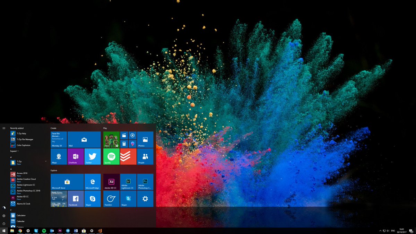This screenshot has height=234, width=416.
Task: Open Visual Studio icon on taskbar
Action: [x=100, y=231]
